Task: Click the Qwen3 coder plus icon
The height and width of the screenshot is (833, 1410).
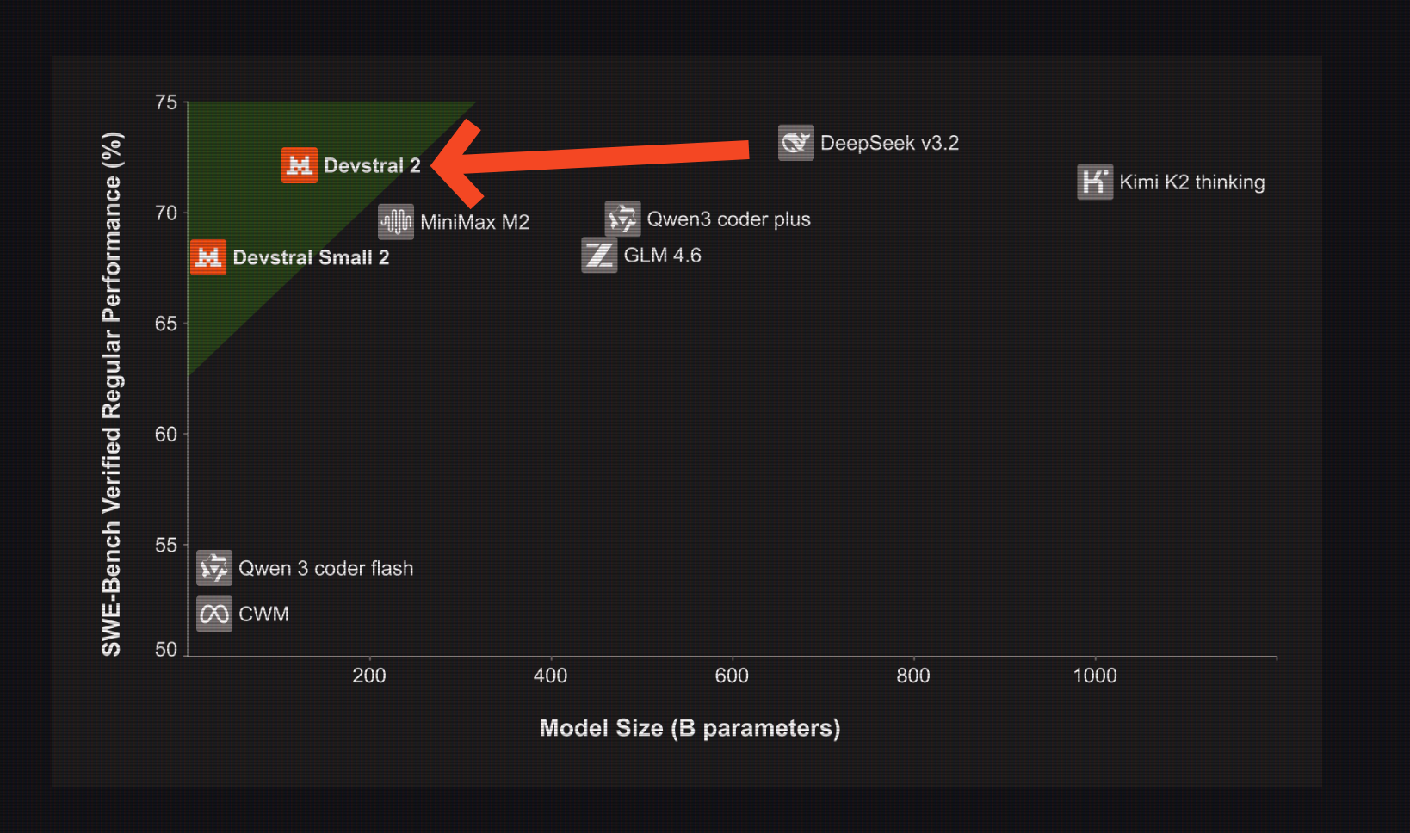Action: [622, 219]
